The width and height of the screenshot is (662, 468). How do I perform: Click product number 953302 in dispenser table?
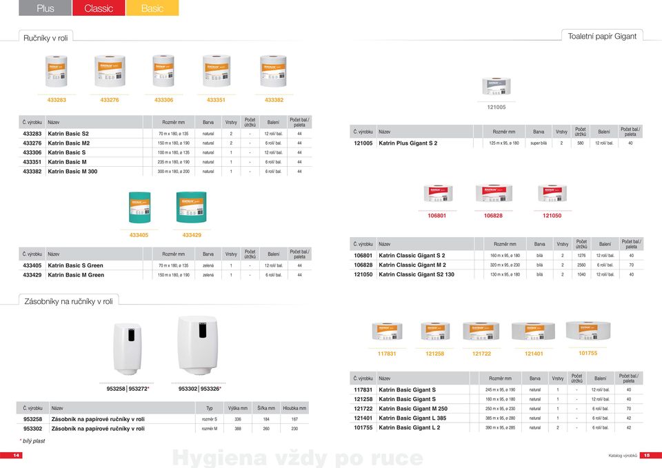click(x=32, y=428)
